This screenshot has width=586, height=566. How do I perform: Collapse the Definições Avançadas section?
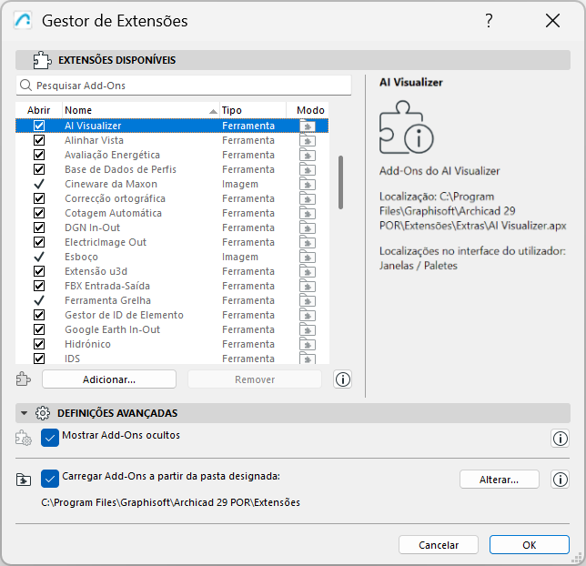coord(25,413)
